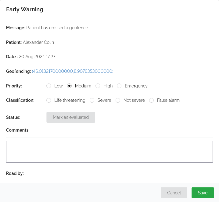Click the 'Patient has crossed a geofence' message
Image resolution: width=219 pixels, height=202 pixels.
(x=57, y=28)
